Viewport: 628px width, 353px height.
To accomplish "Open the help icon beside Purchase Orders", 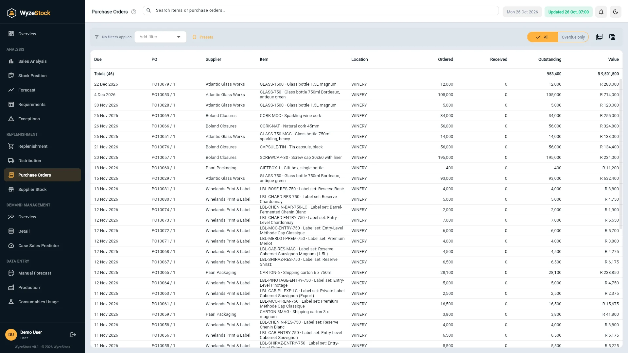I will click(134, 12).
